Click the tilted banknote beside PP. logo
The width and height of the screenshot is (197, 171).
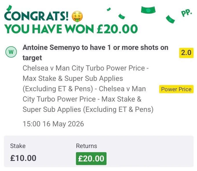tap(170, 19)
